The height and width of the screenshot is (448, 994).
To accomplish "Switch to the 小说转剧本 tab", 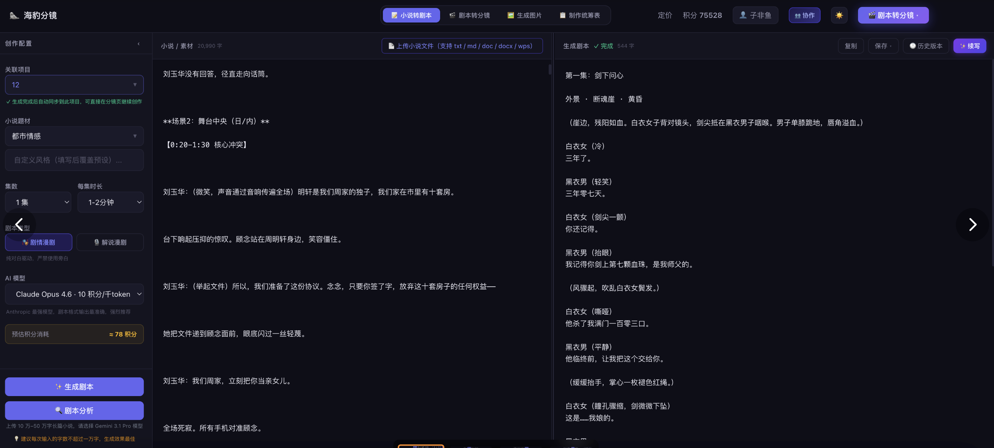I will click(x=411, y=16).
